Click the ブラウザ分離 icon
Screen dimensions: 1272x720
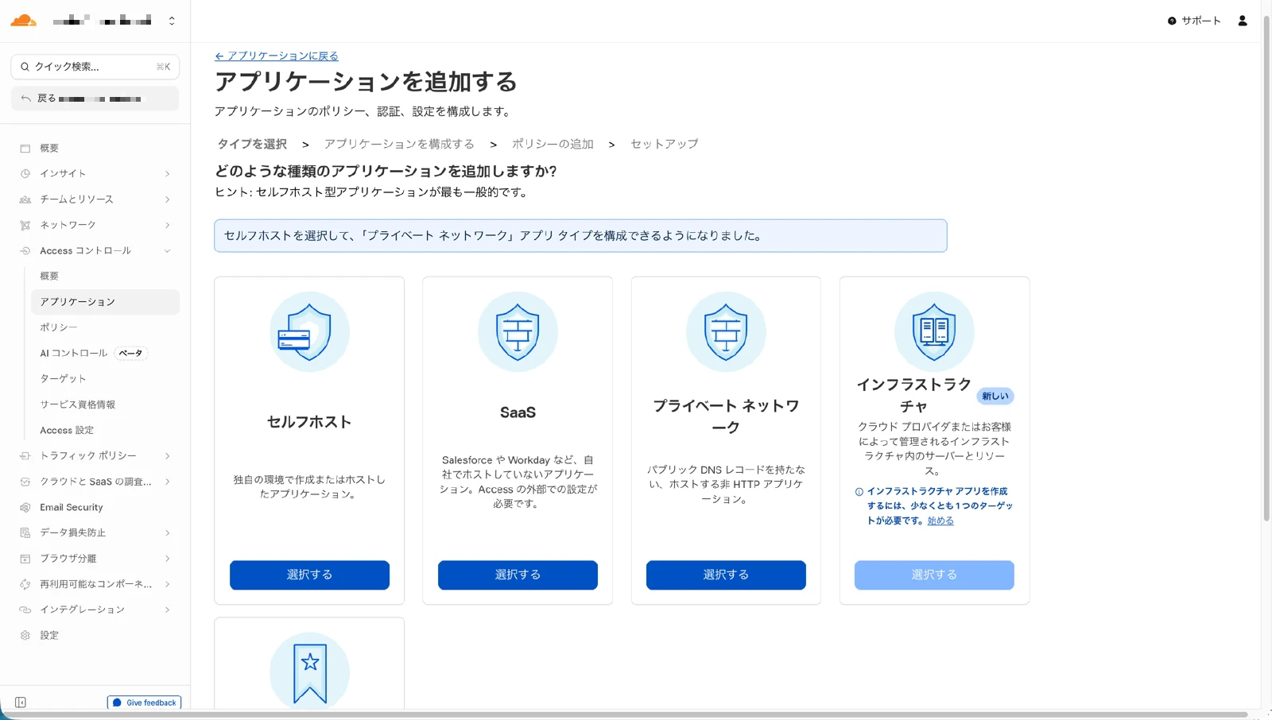pyautogui.click(x=25, y=558)
